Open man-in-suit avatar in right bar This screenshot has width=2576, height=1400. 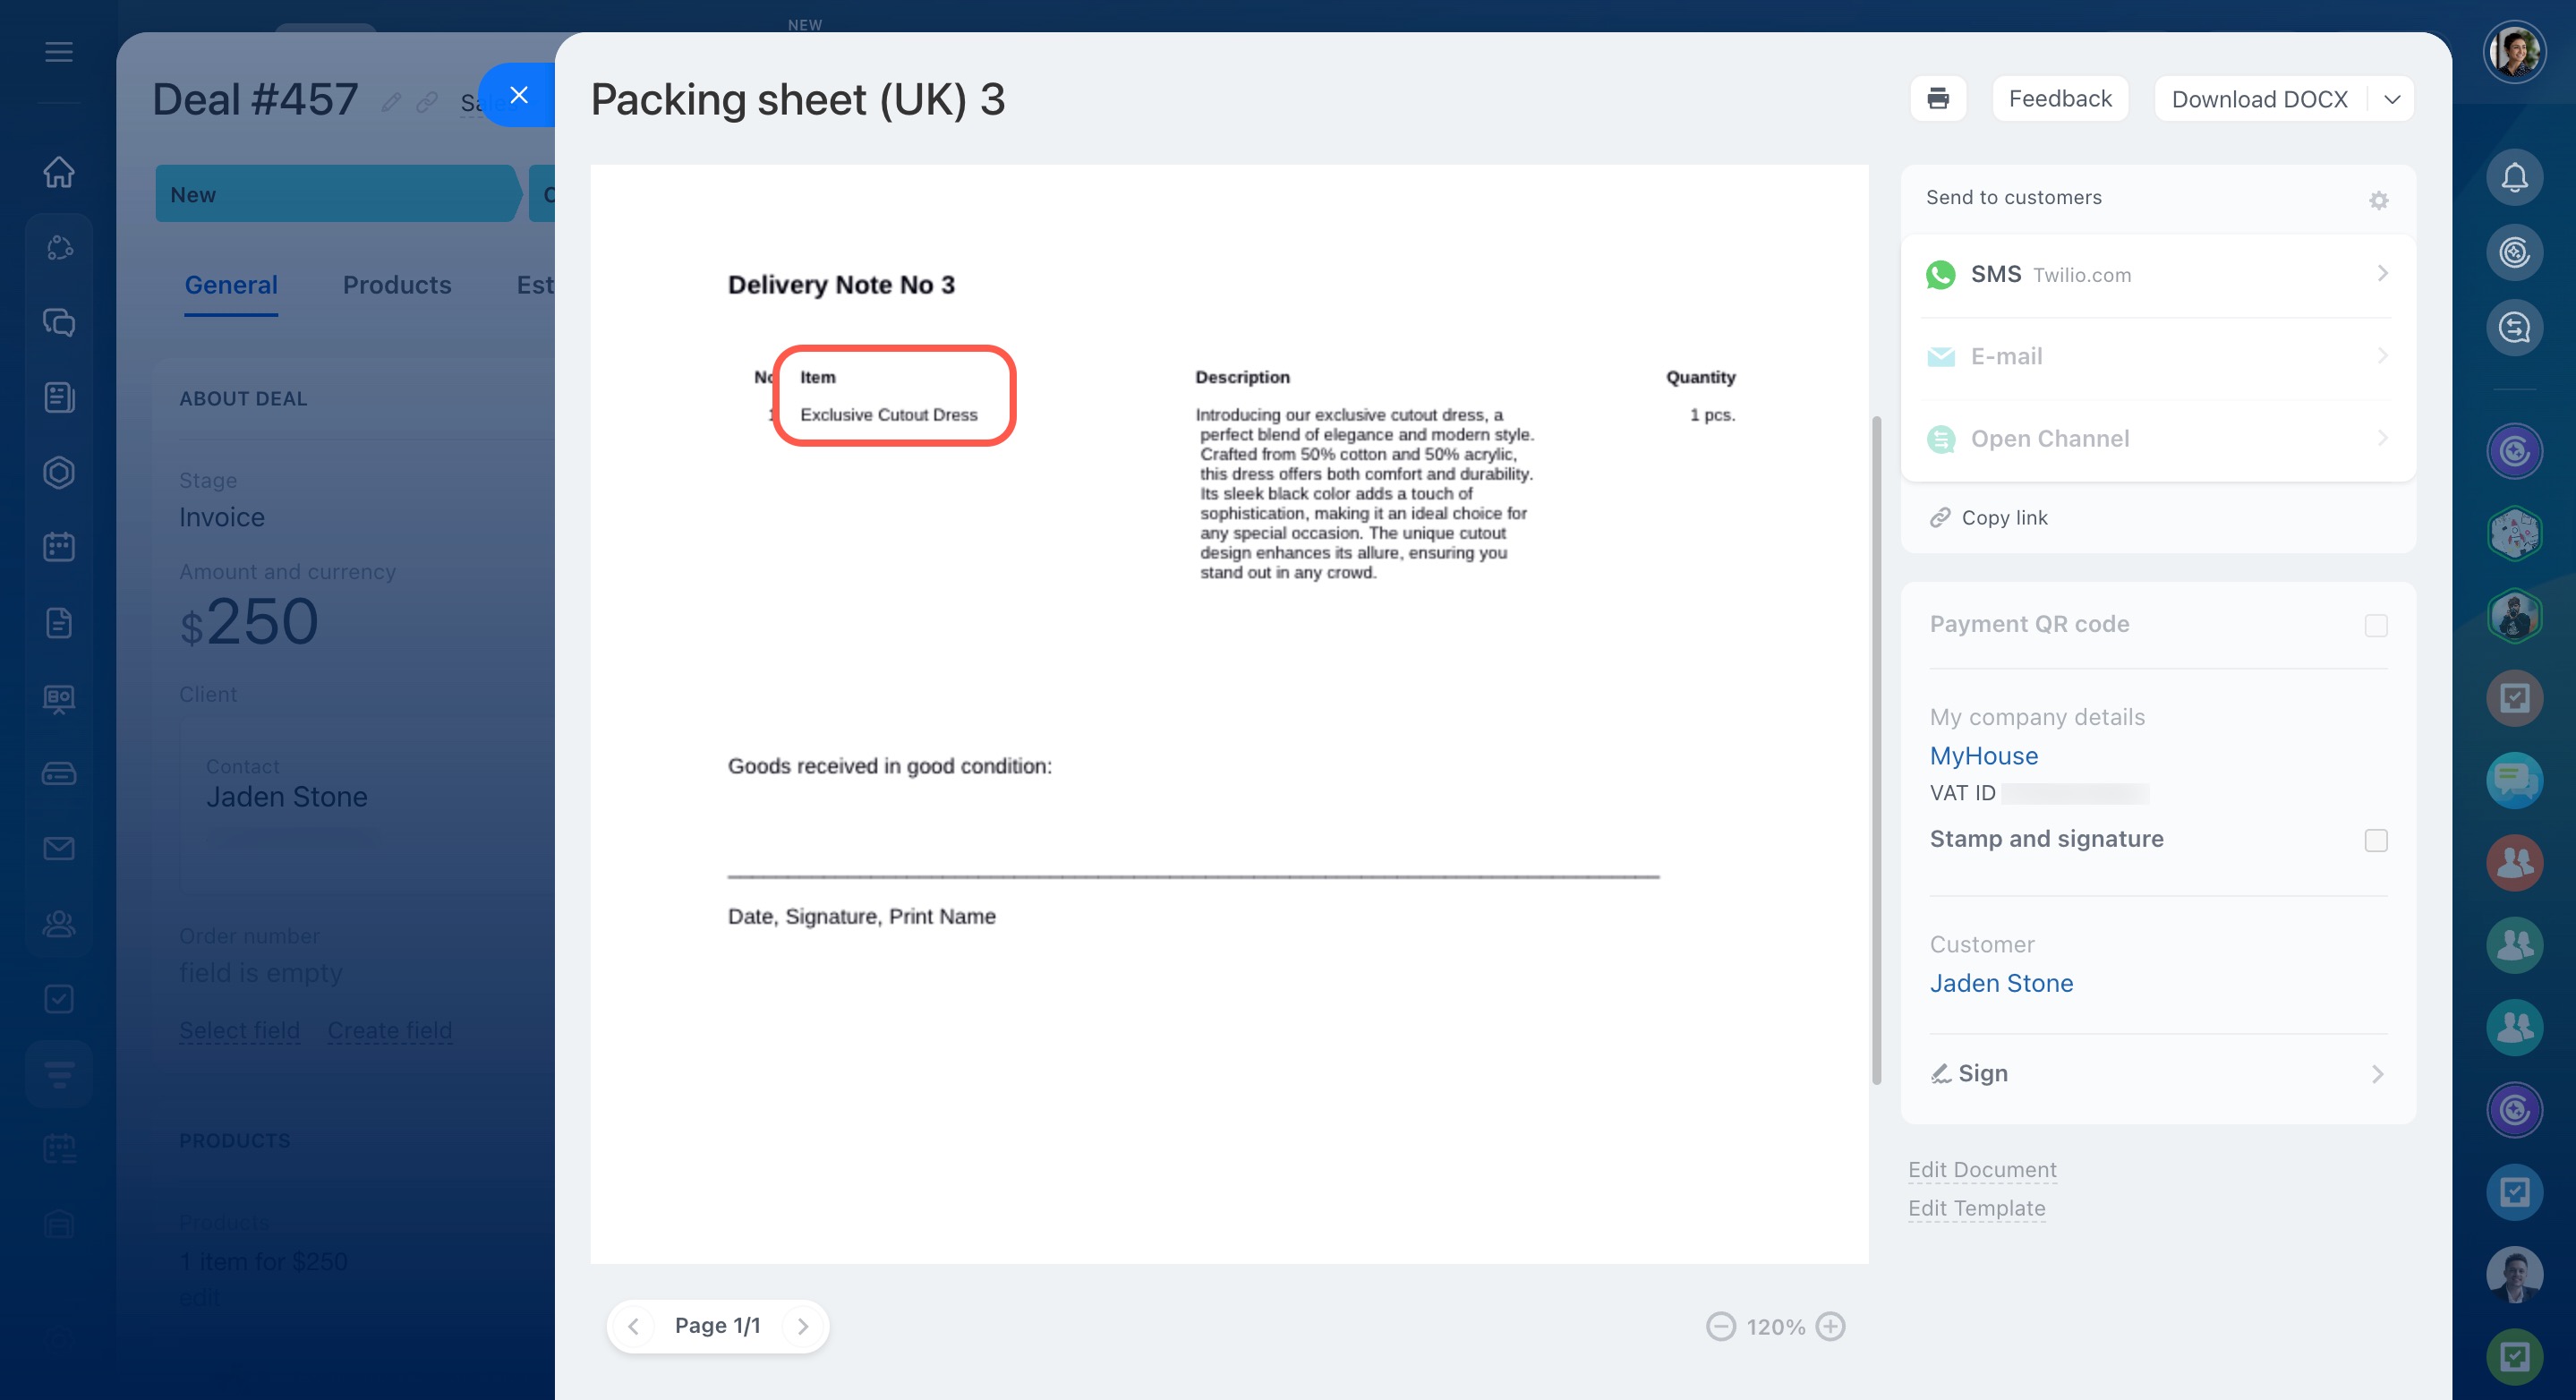(x=2514, y=1274)
